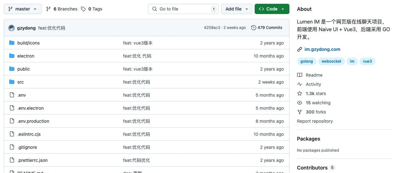Click the .gitignore file icon
Image resolution: width=408 pixels, height=173 pixels.
coord(12,147)
